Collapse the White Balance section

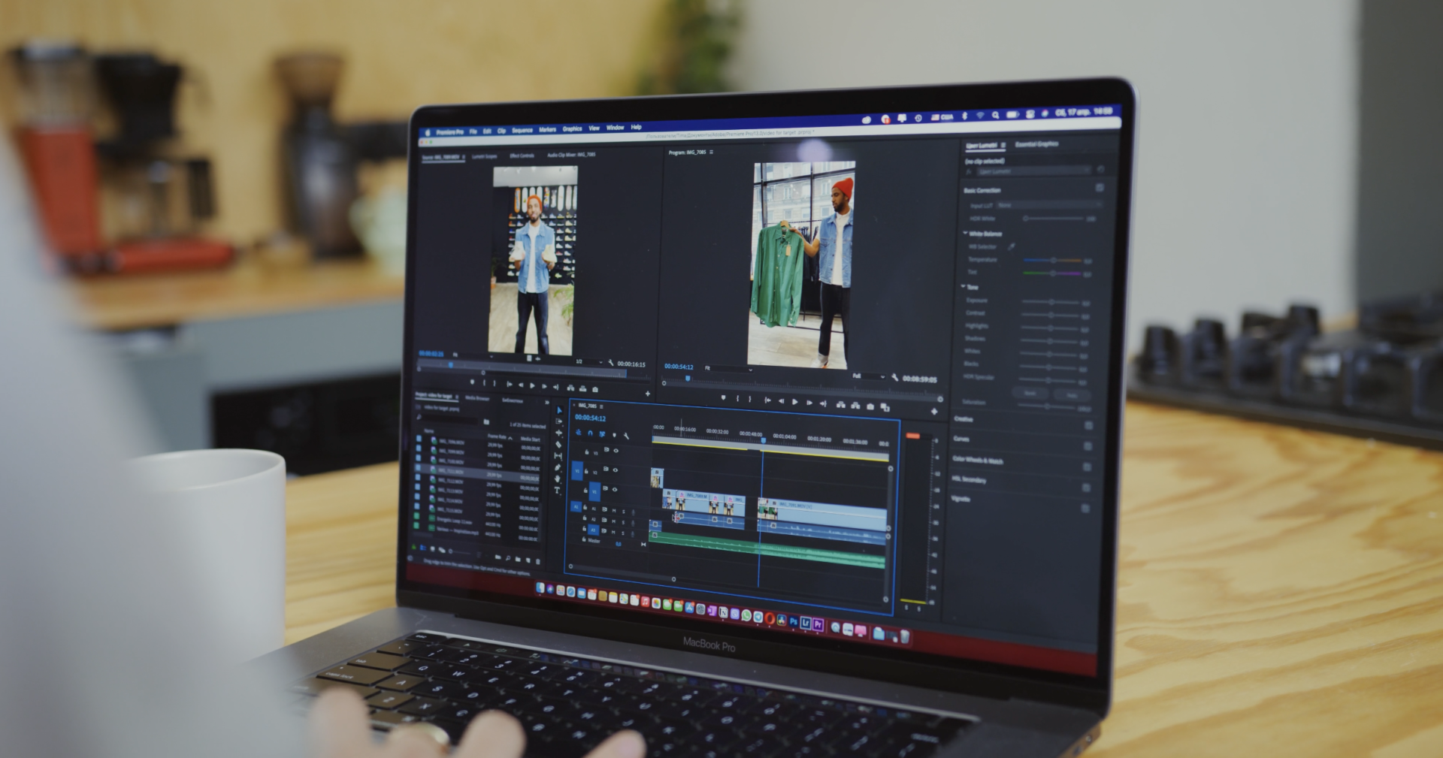click(966, 234)
